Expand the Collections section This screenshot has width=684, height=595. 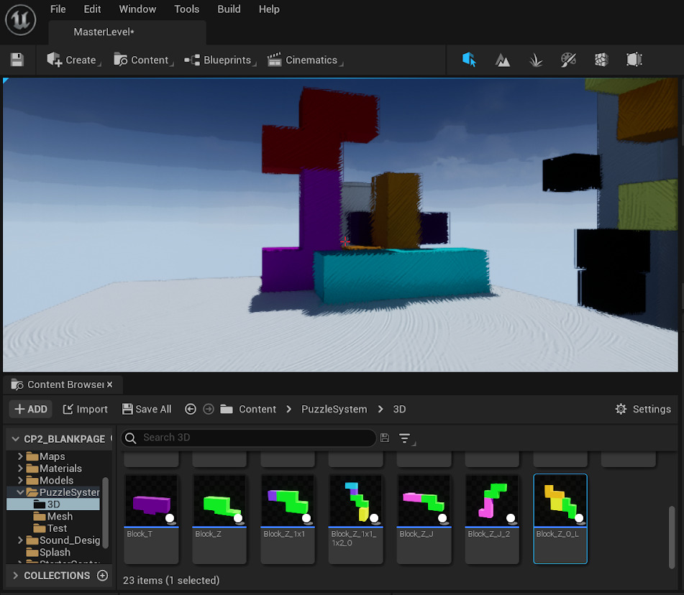(15, 576)
